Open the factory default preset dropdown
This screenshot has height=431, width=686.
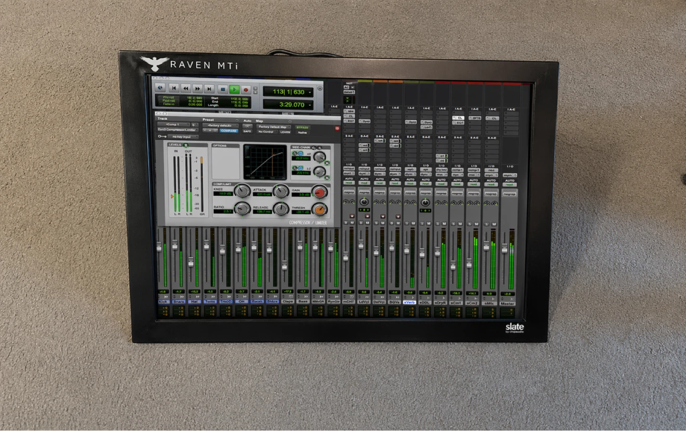pyautogui.click(x=221, y=126)
